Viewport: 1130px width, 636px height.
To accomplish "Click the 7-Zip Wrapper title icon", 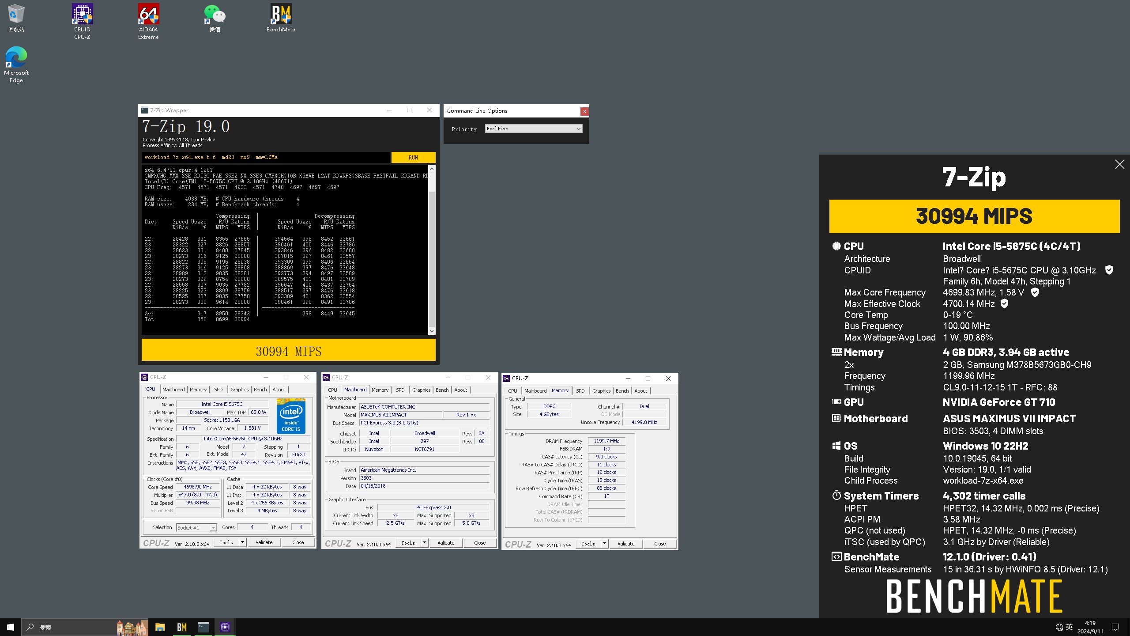I will pyautogui.click(x=145, y=110).
